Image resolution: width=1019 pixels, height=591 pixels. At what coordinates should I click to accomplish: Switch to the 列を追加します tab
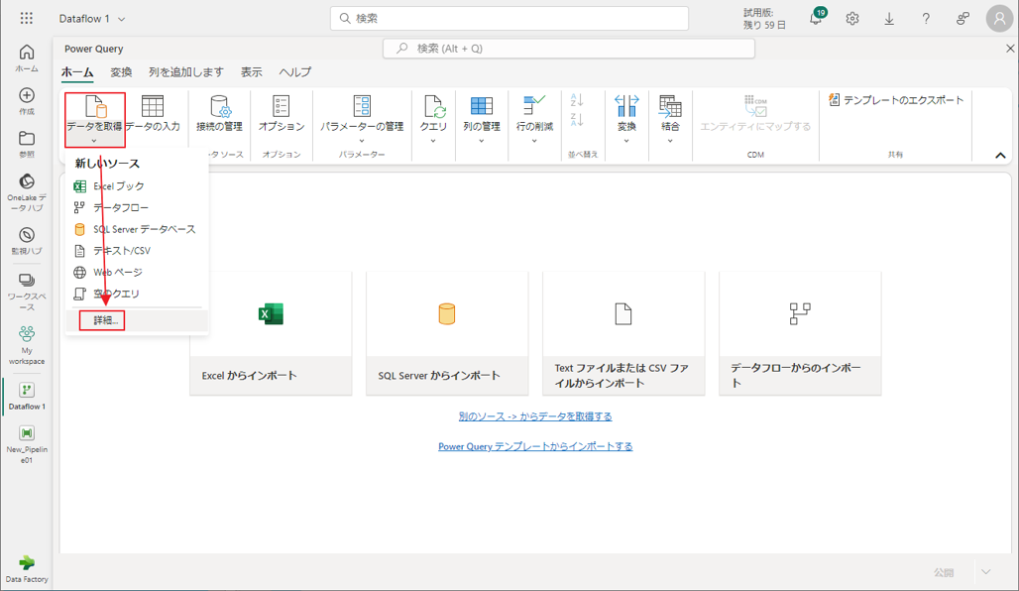click(186, 72)
